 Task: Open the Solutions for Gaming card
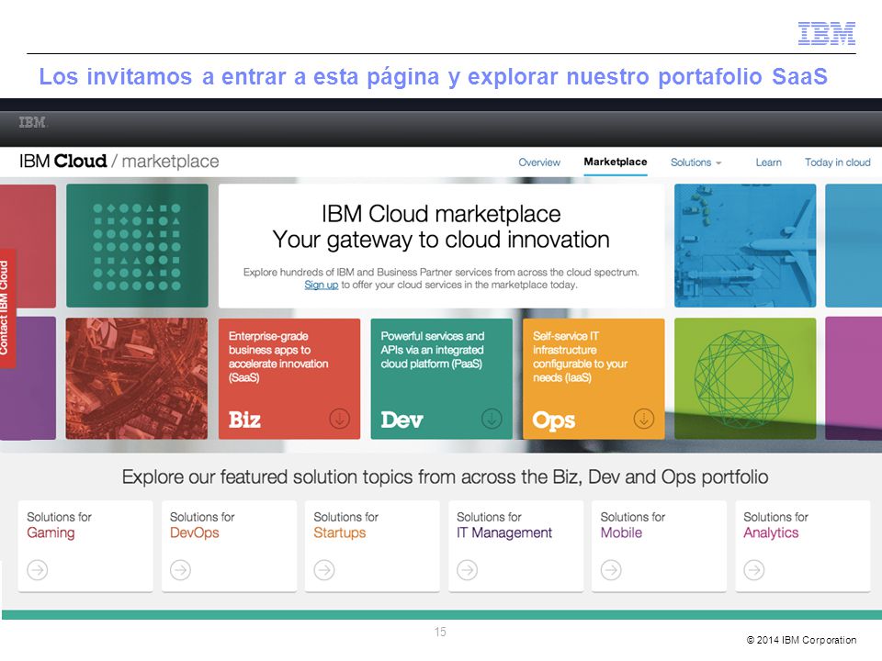[x=85, y=545]
